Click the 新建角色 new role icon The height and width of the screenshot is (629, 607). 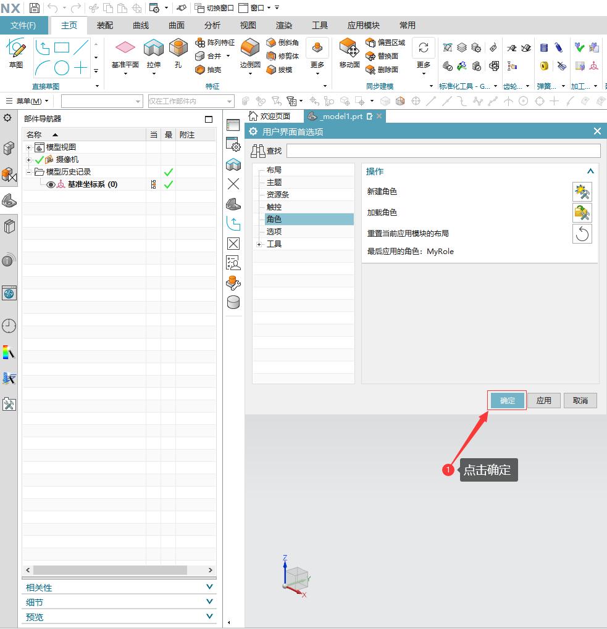(x=582, y=192)
